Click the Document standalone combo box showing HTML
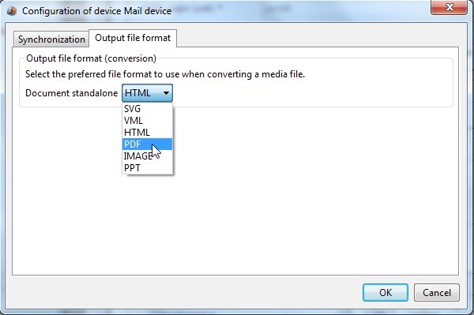The width and height of the screenshot is (474, 315). tap(147, 92)
